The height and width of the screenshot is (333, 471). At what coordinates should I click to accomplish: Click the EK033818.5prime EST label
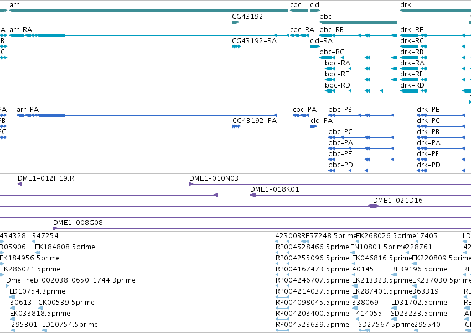coord(40,314)
